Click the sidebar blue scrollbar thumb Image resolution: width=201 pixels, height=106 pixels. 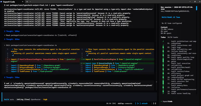point(196,8)
